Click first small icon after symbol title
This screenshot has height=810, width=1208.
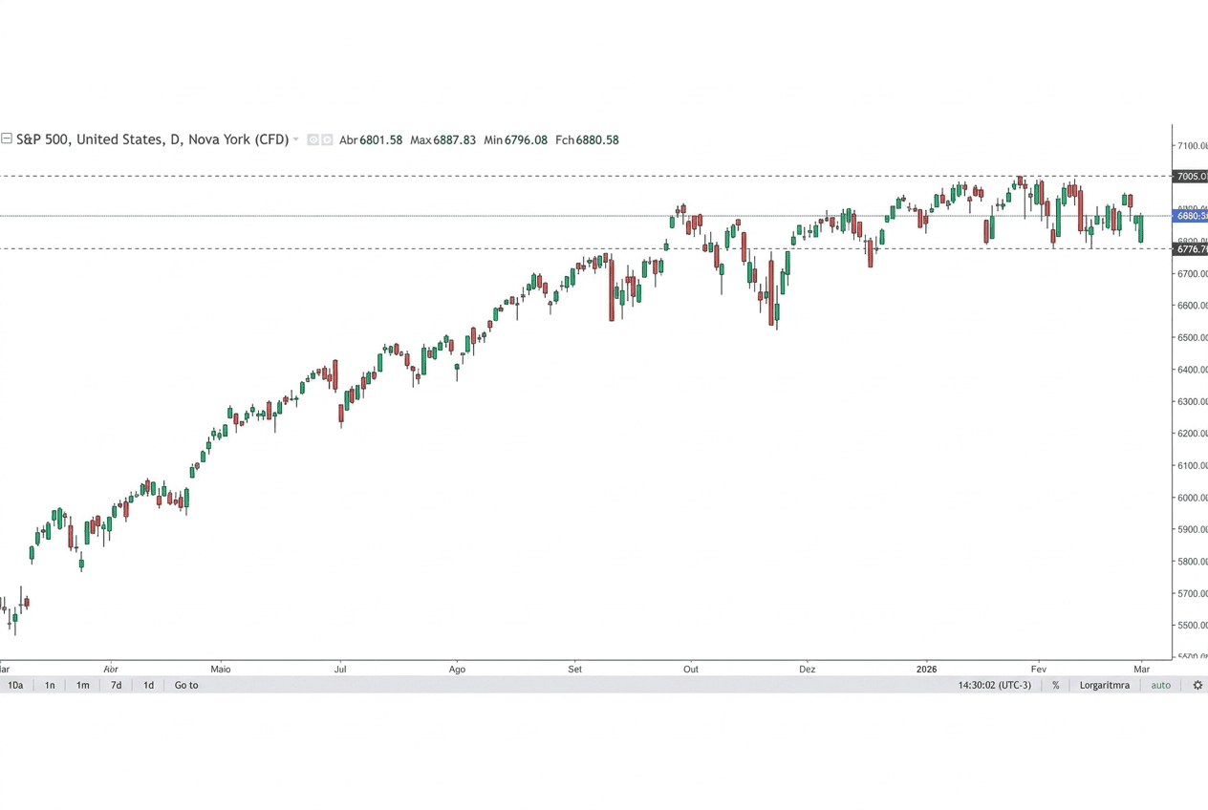[313, 140]
